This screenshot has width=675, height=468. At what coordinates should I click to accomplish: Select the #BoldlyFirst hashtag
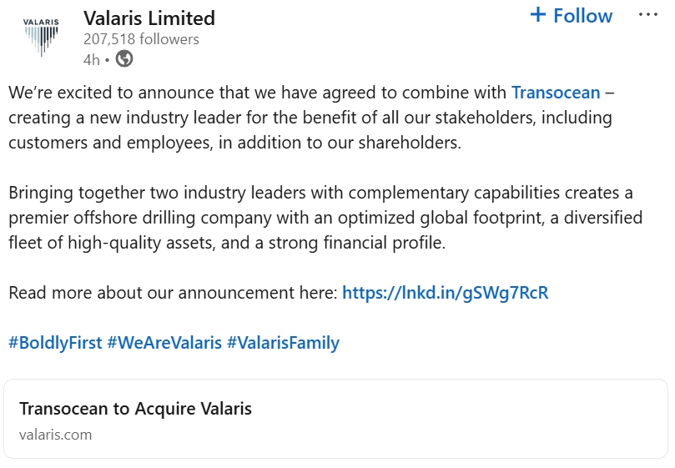coord(55,343)
